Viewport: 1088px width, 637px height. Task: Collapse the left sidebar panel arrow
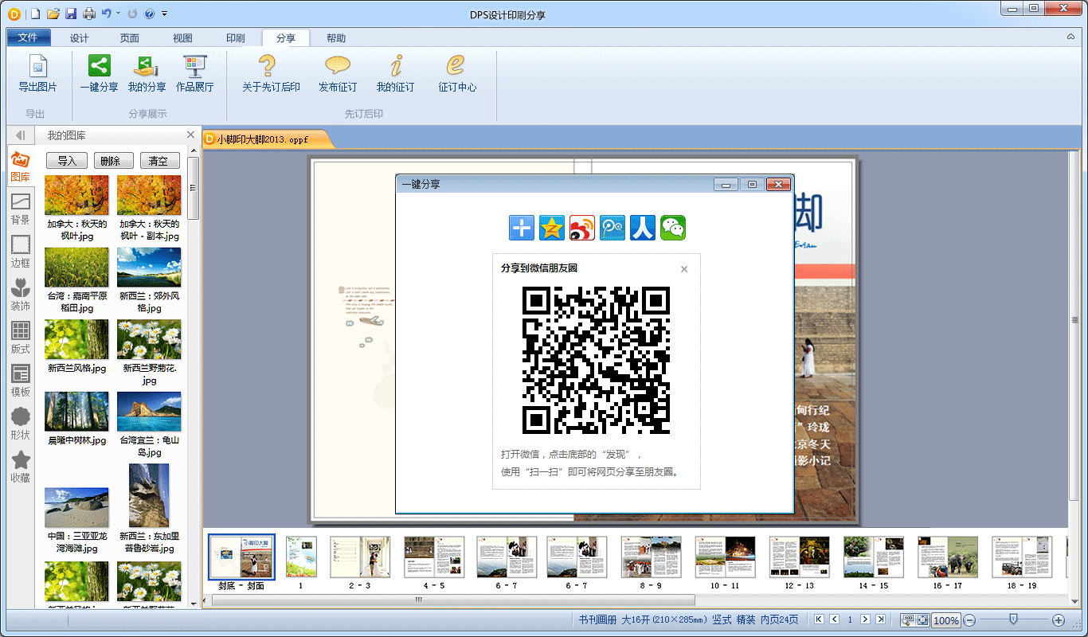[x=21, y=135]
